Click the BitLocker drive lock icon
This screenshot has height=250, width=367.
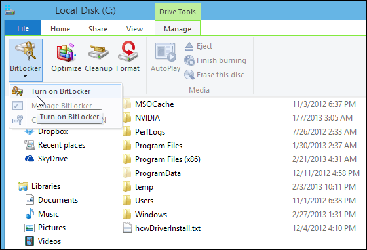click(x=26, y=51)
